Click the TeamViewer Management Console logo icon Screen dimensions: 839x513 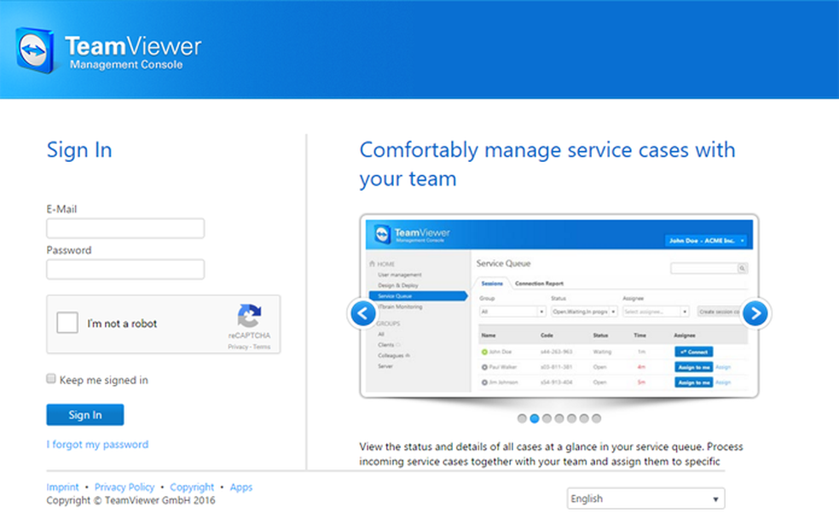click(34, 49)
